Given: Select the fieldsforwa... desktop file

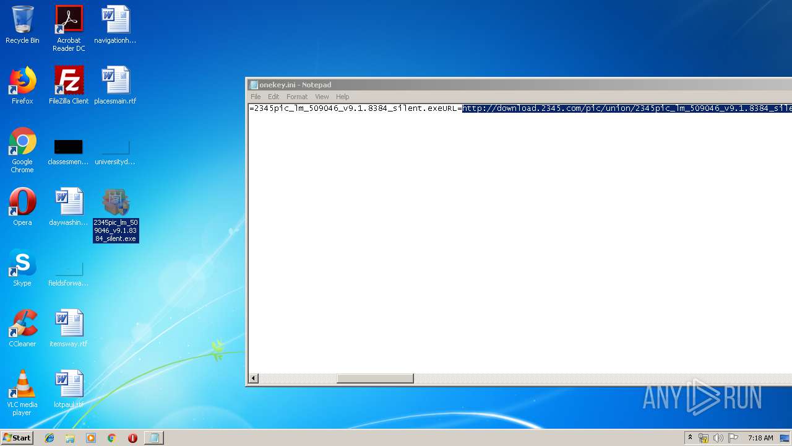Looking at the screenshot, I should [x=68, y=273].
